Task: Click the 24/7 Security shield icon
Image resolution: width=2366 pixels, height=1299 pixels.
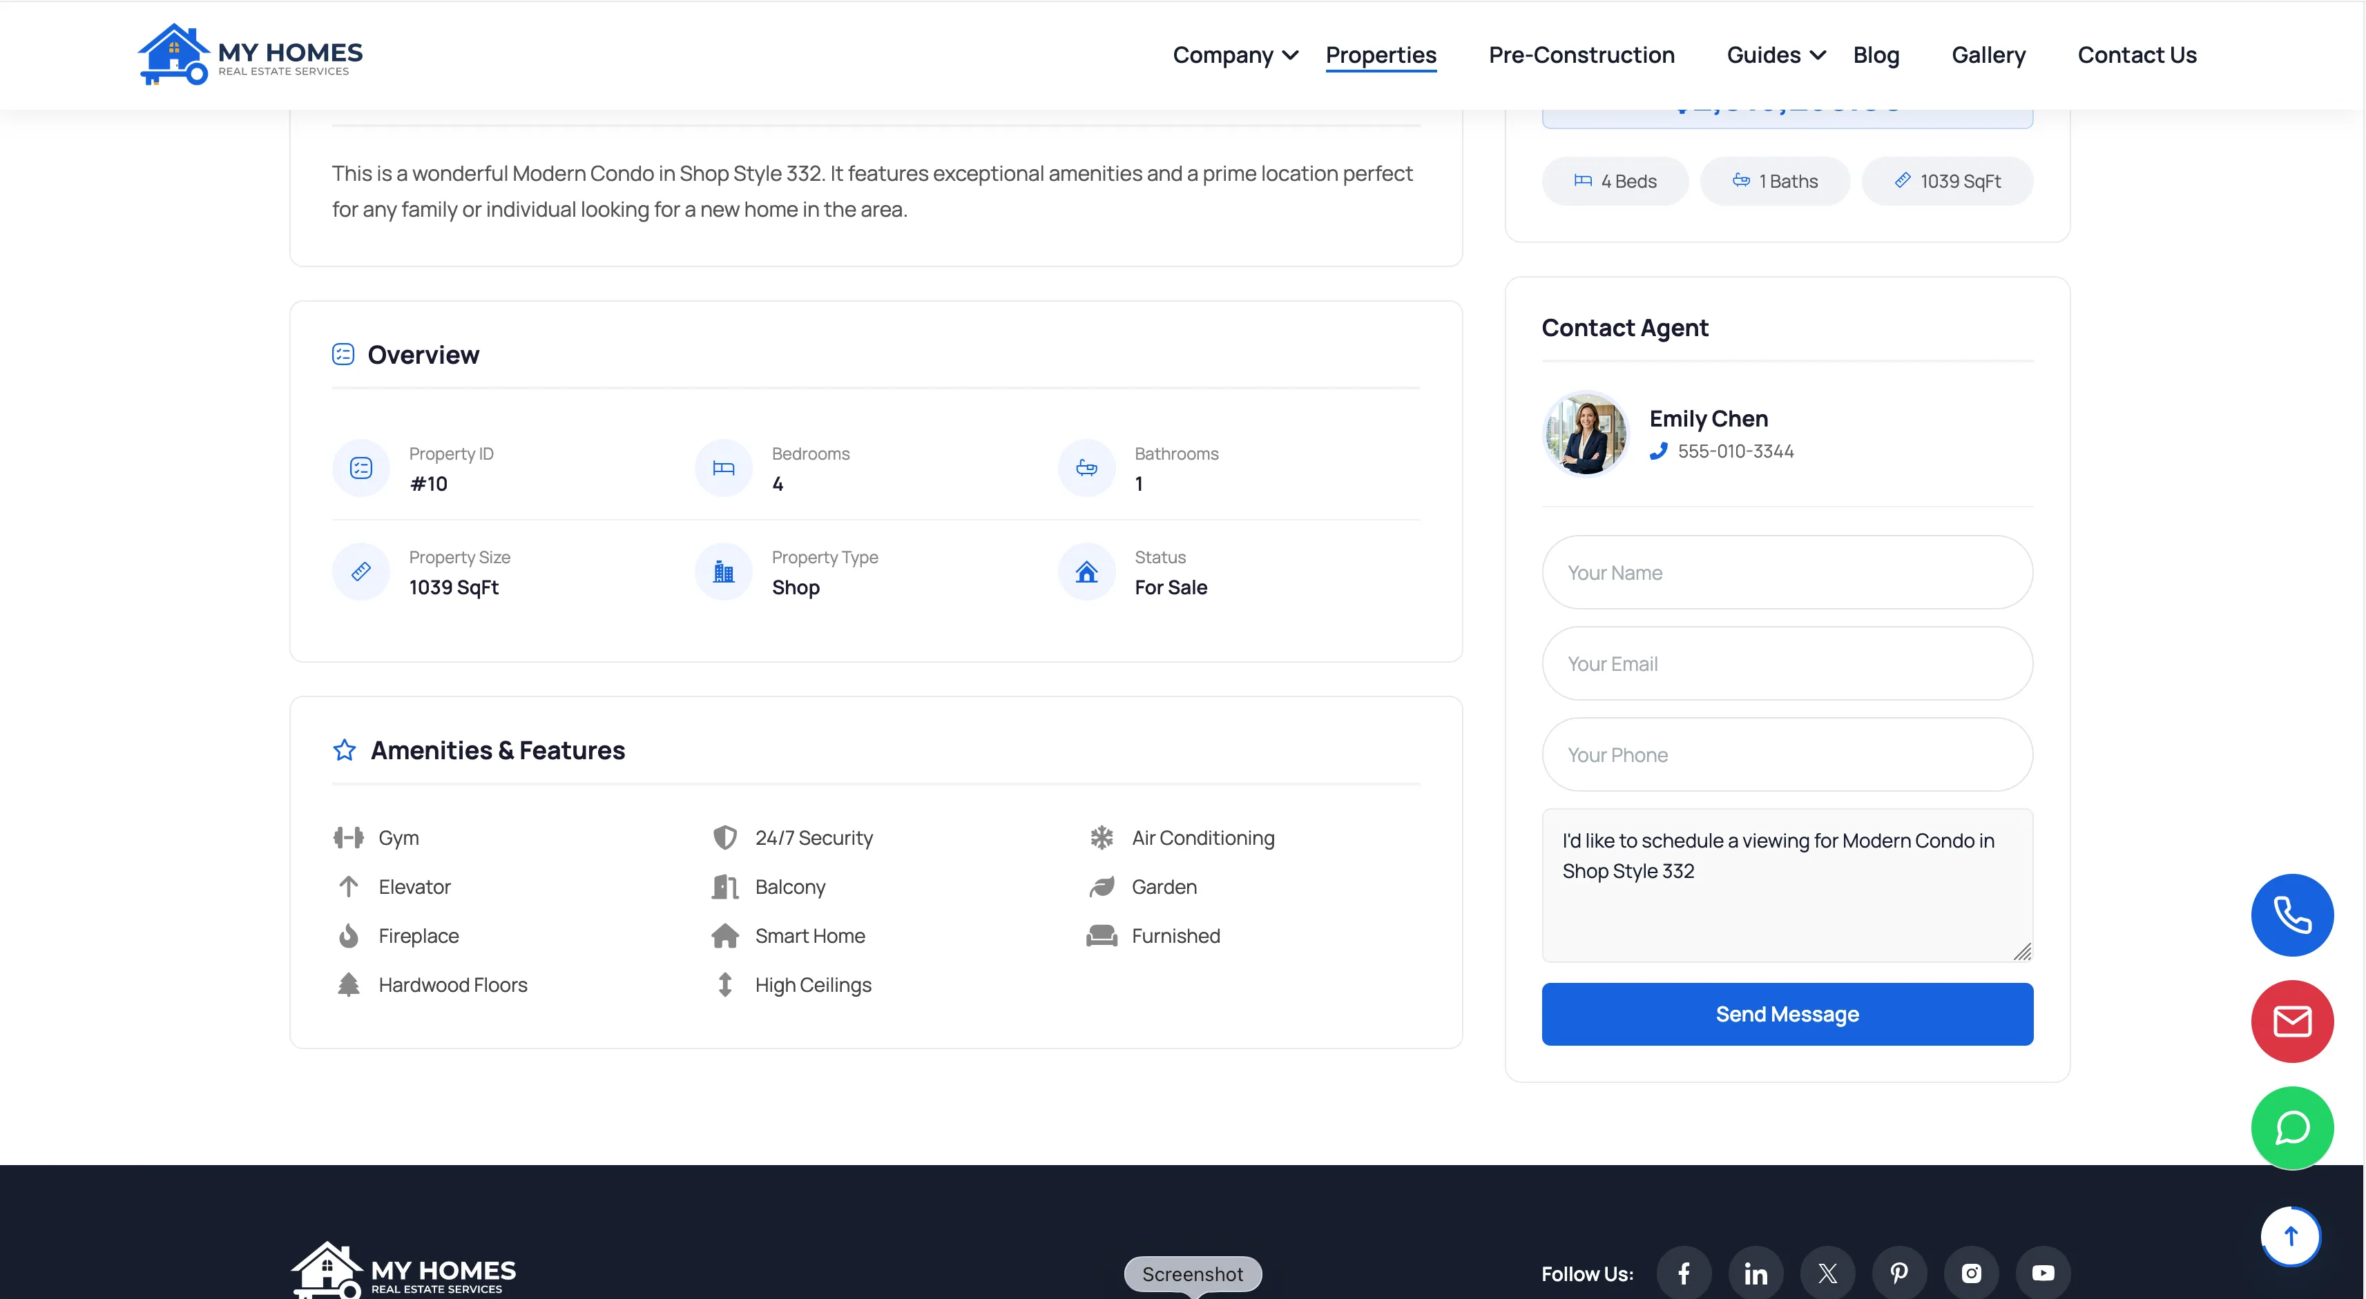Action: 724,837
